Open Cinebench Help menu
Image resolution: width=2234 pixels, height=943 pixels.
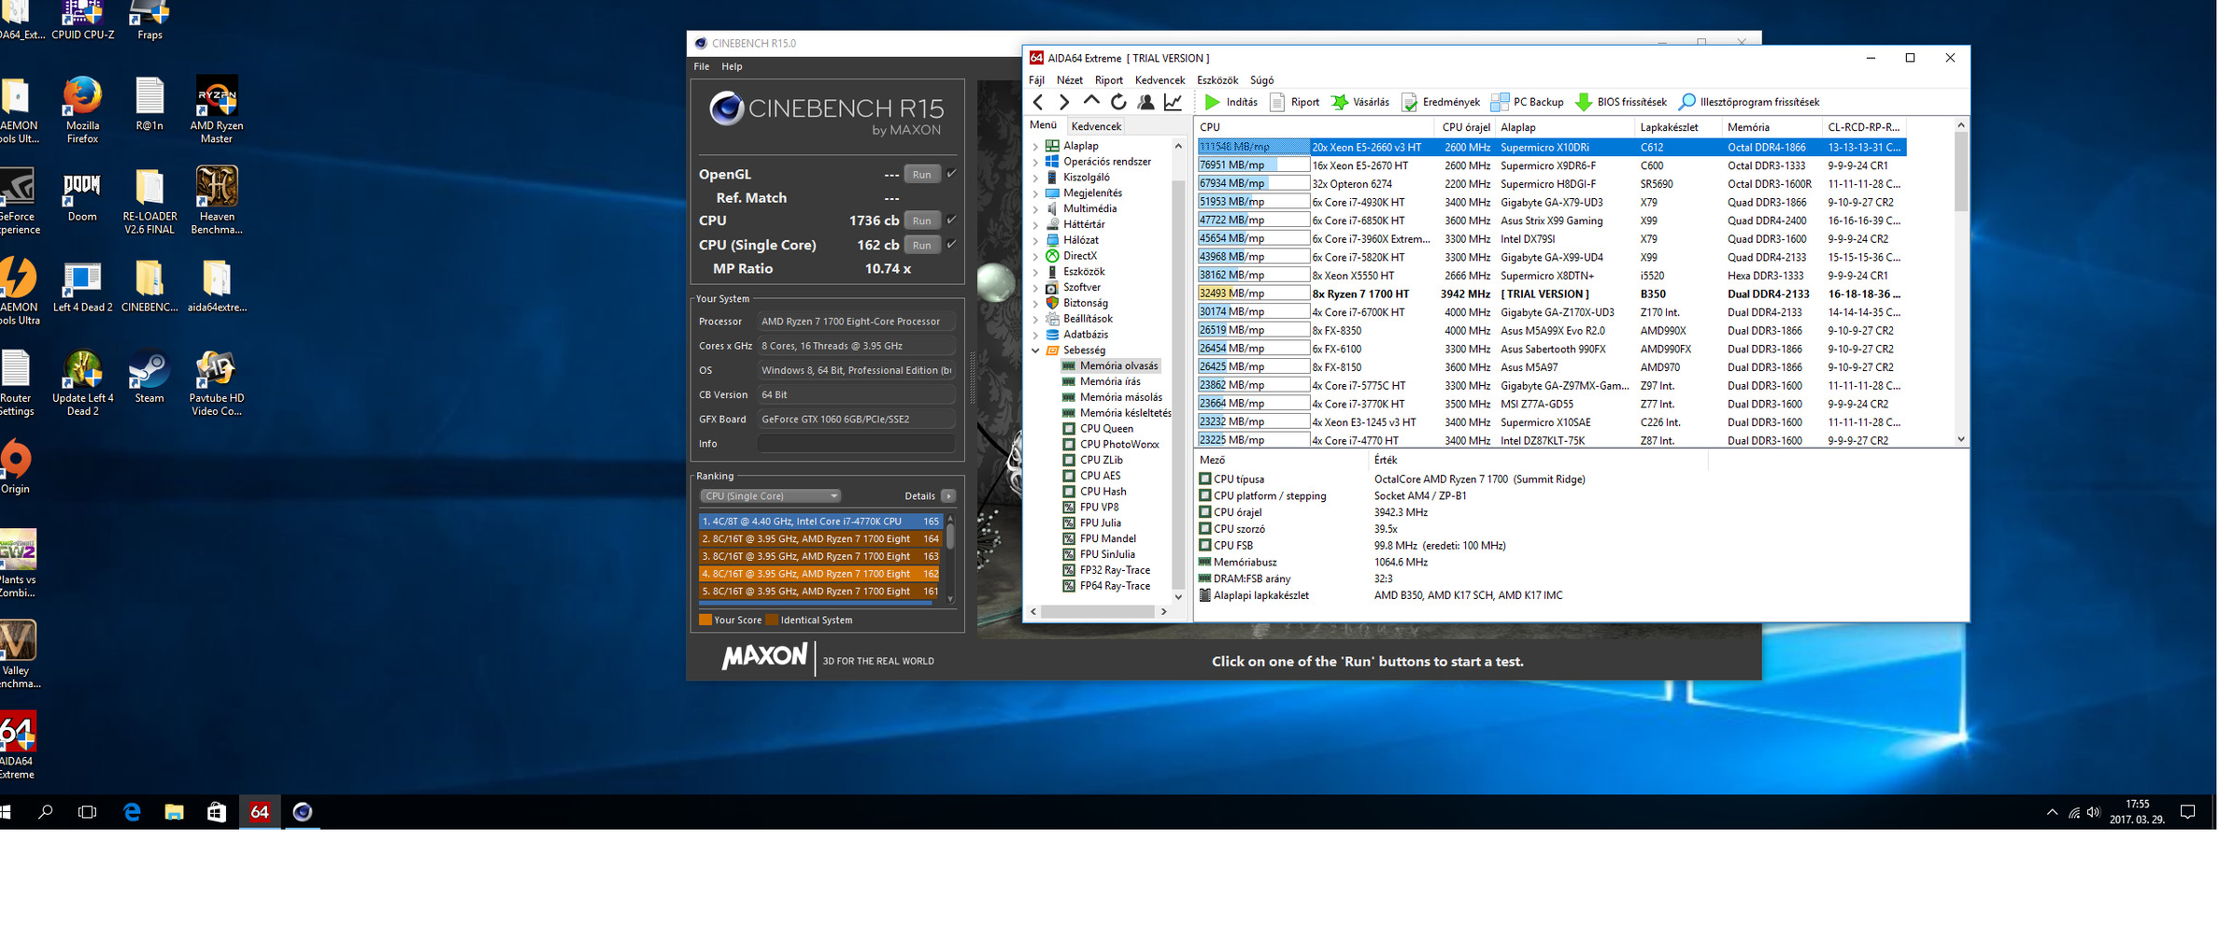[732, 66]
